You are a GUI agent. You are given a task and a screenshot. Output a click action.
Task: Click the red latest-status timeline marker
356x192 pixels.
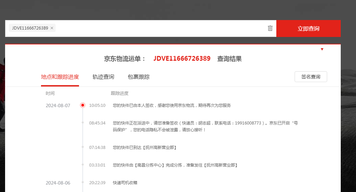83,105
